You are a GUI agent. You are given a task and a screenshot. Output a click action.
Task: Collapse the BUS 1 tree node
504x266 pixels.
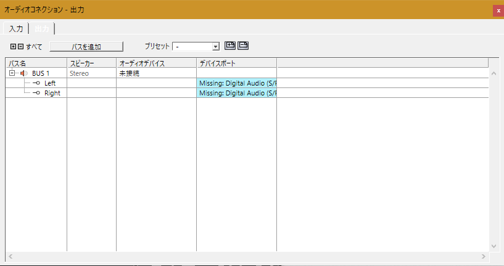point(12,73)
